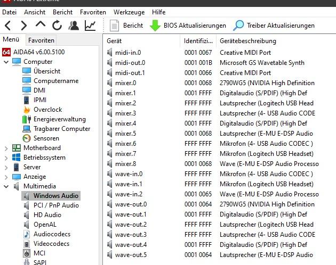Screen dimensions: 336x265
Task: Click the Energieverwaltung battery icon
Action: pyautogui.click(x=27, y=119)
